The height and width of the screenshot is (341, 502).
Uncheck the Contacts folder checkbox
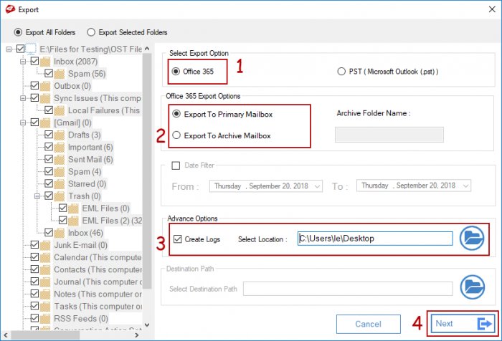34,269
